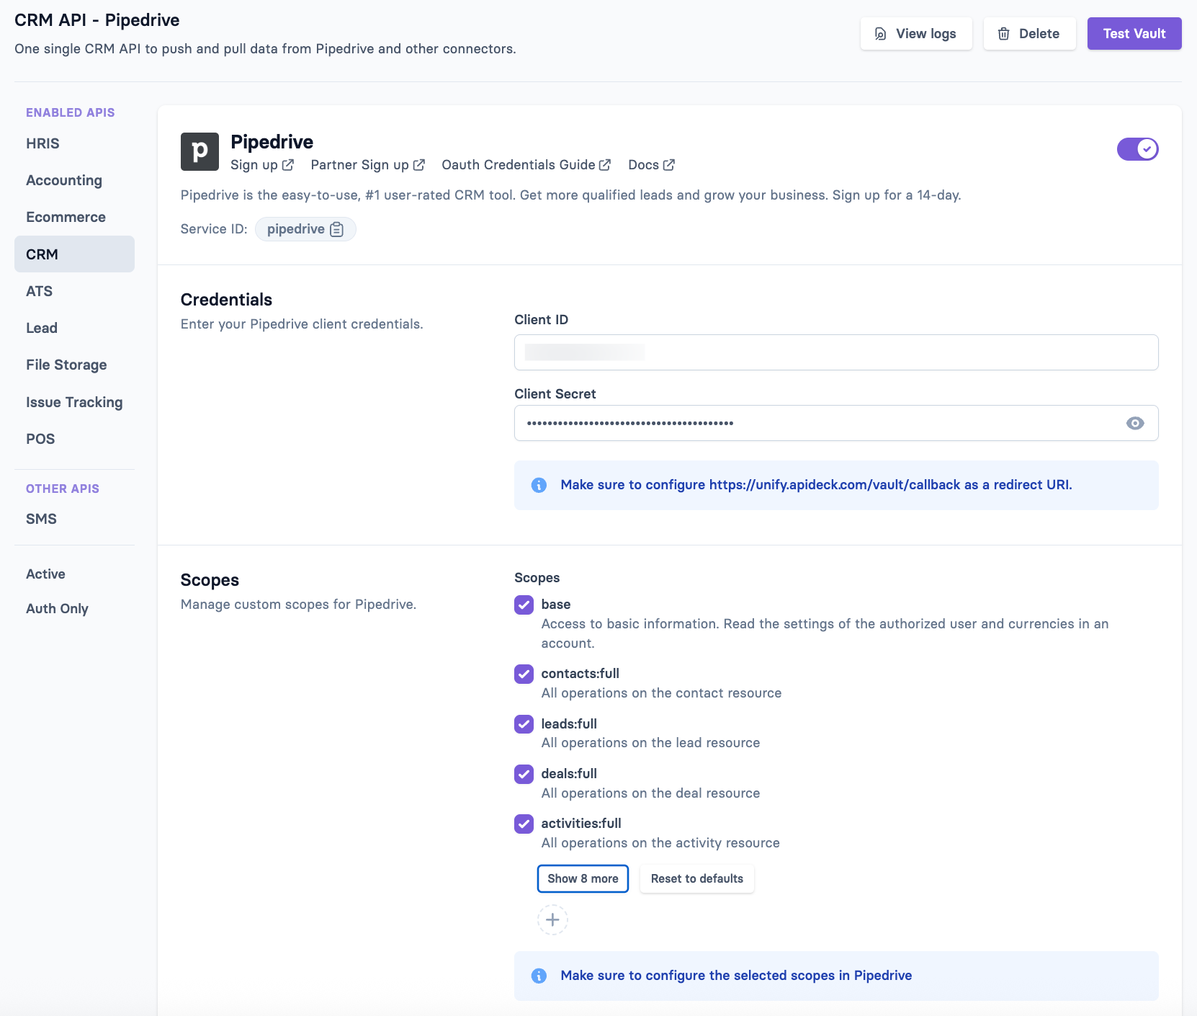This screenshot has height=1016, width=1197.
Task: Copy the pipedrive Service ID
Action: (x=336, y=229)
